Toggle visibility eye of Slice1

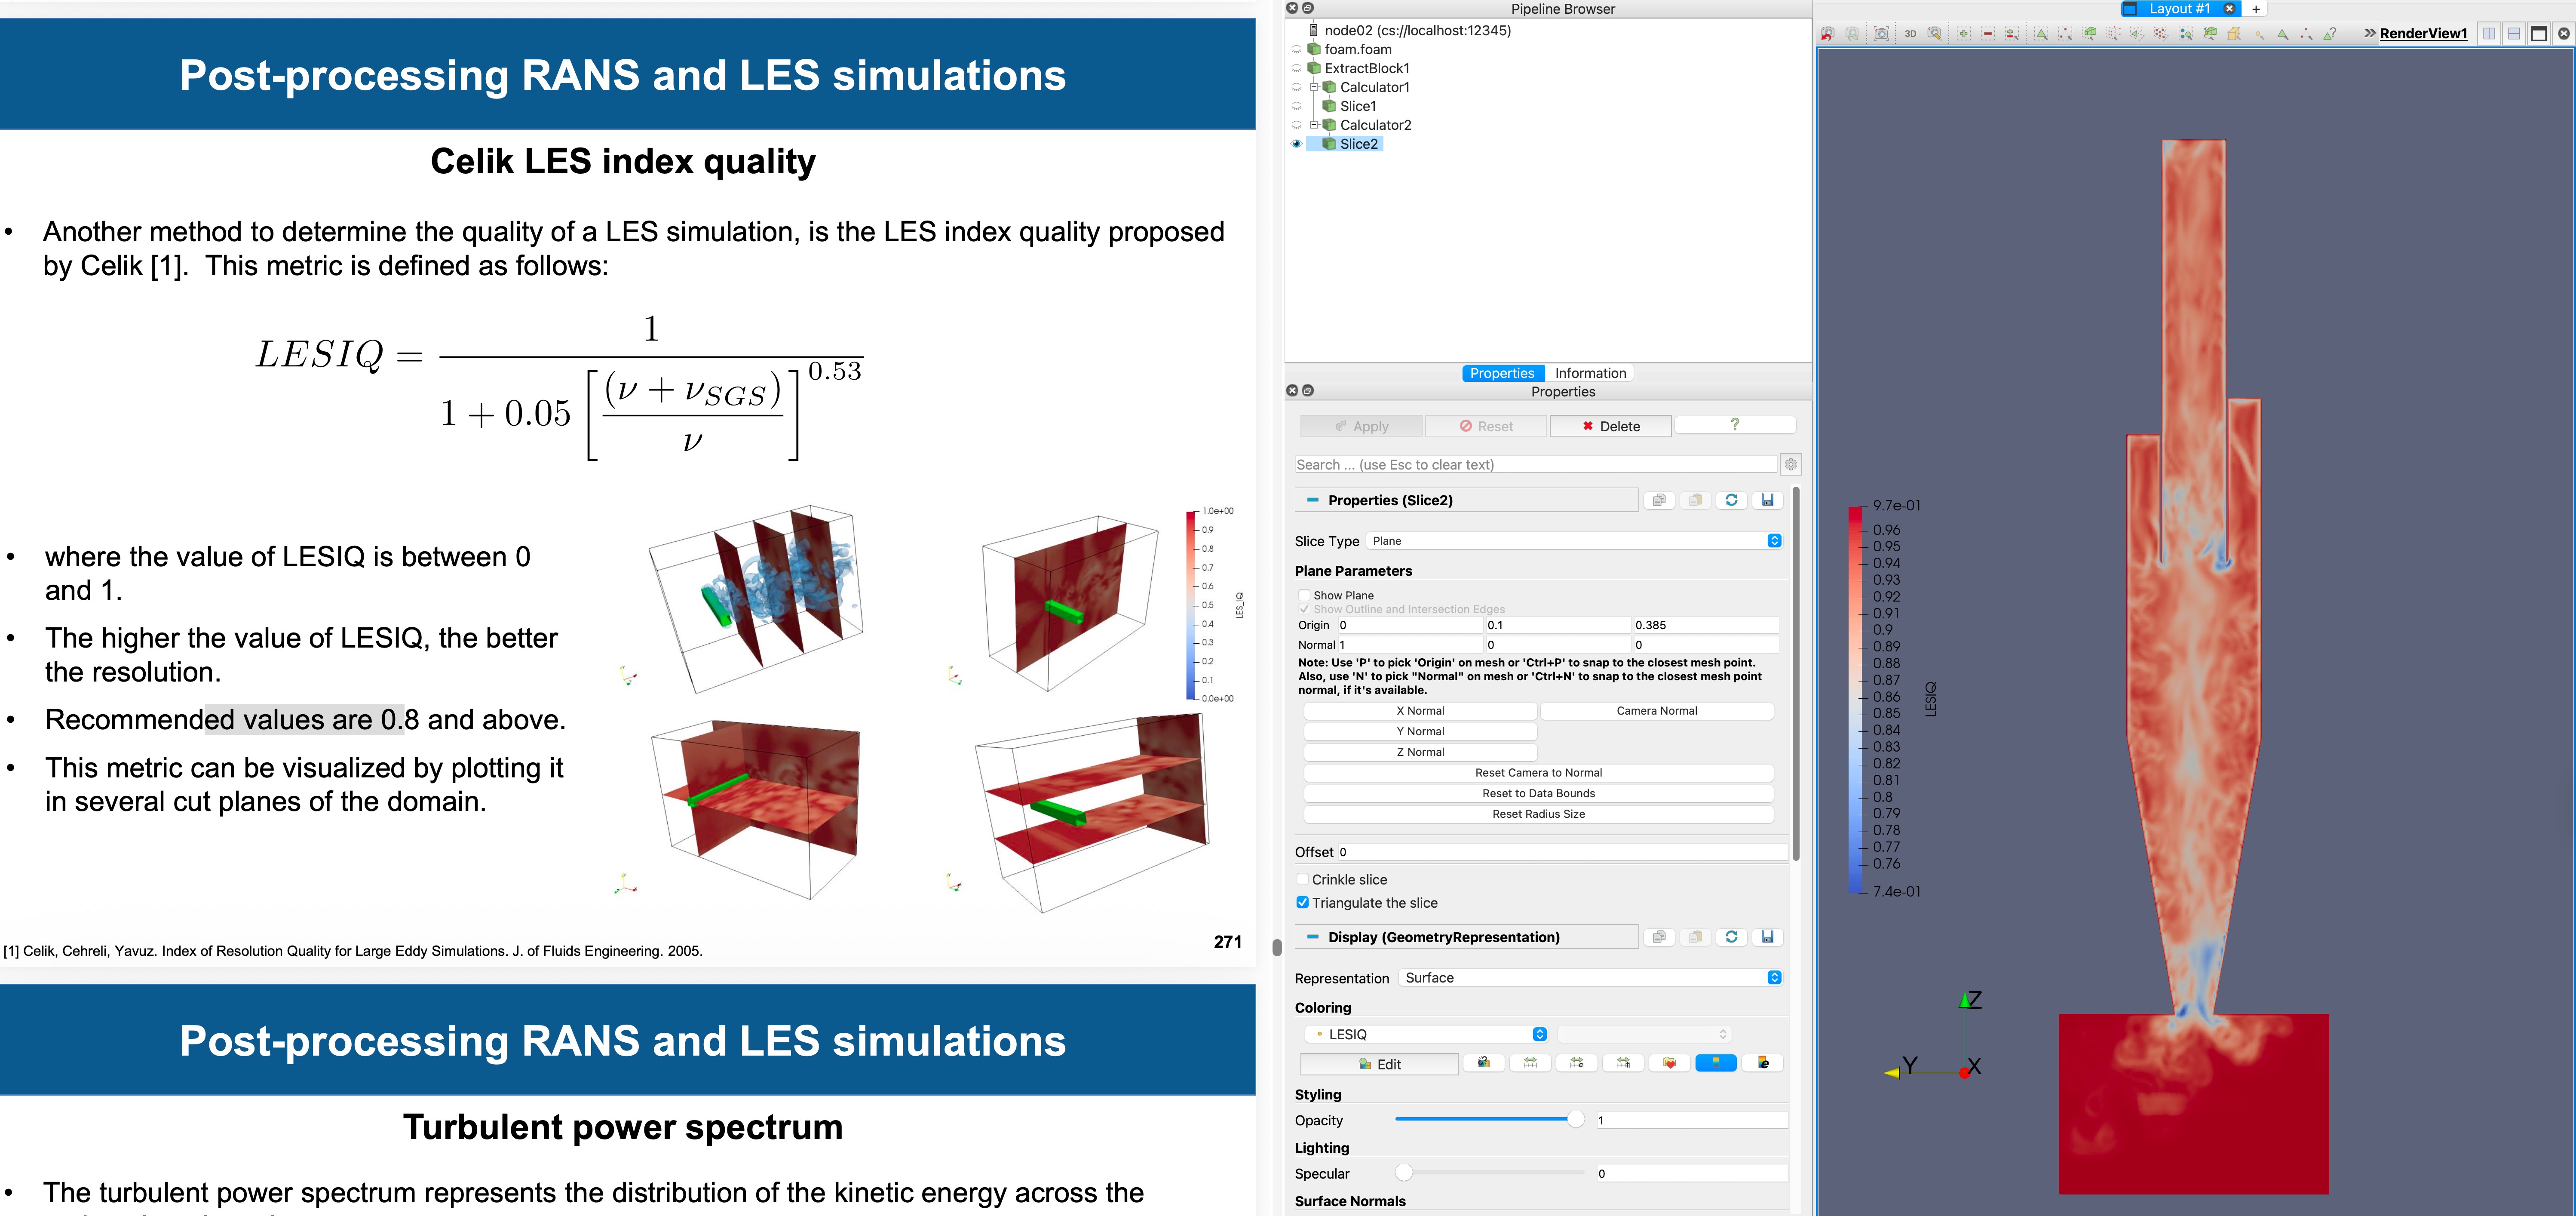1297,106
